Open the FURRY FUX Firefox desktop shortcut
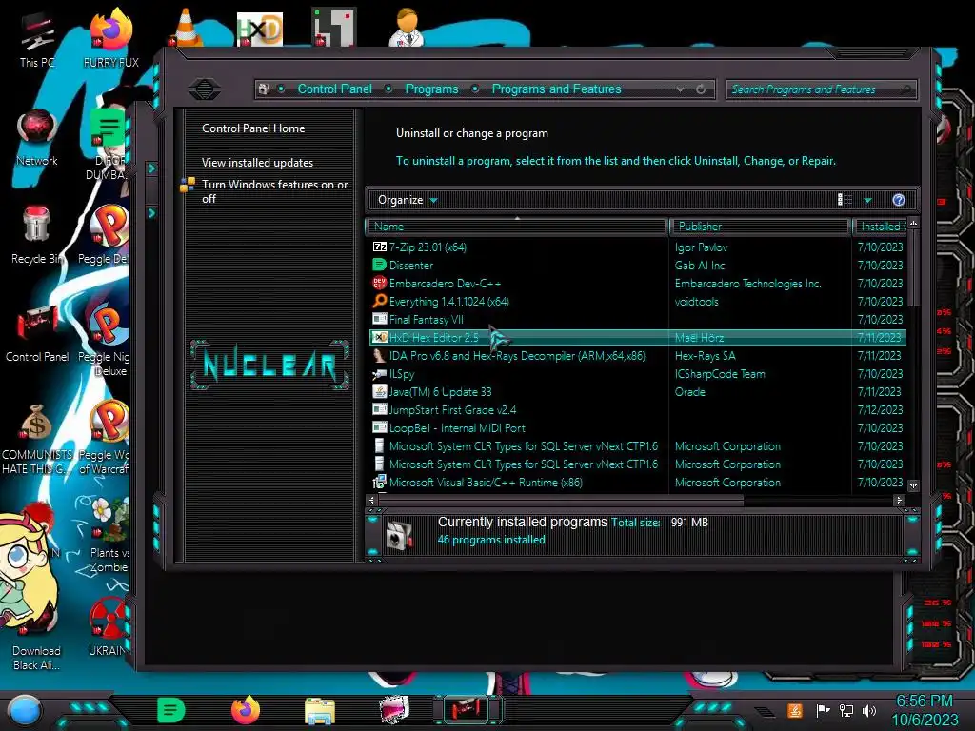The image size is (975, 731). (x=110, y=38)
